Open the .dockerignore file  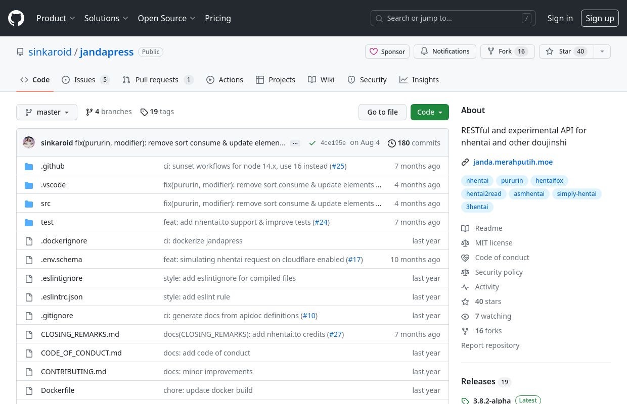[64, 241]
